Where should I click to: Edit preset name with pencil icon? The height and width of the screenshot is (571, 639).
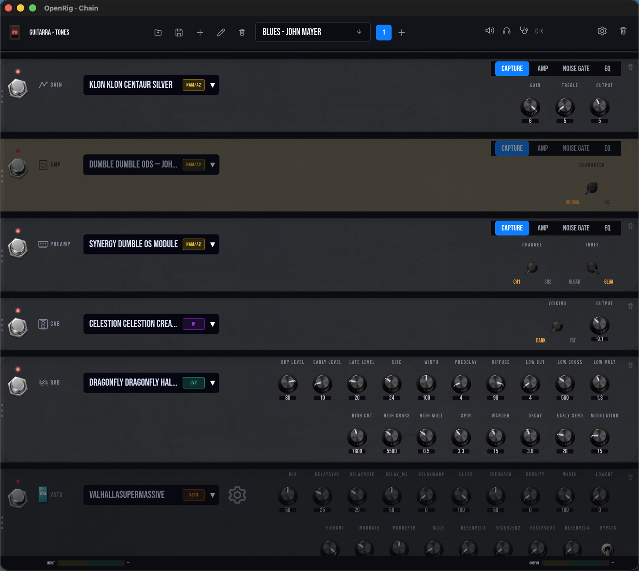221,33
